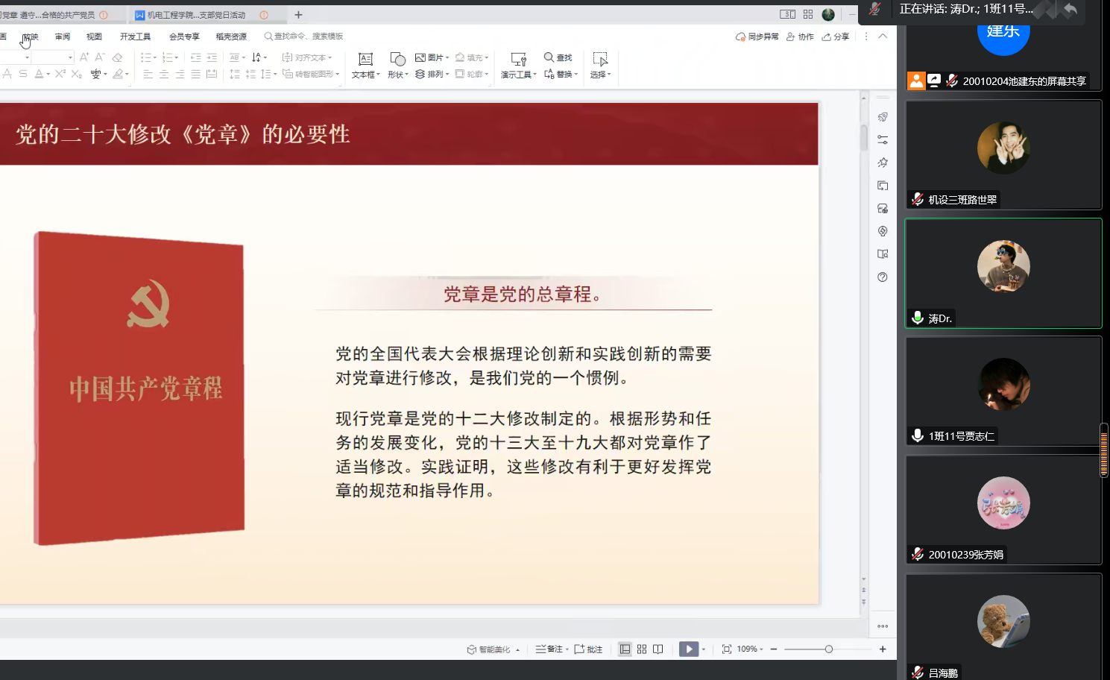Open the properties sliders pane in sidebar

coord(883,139)
